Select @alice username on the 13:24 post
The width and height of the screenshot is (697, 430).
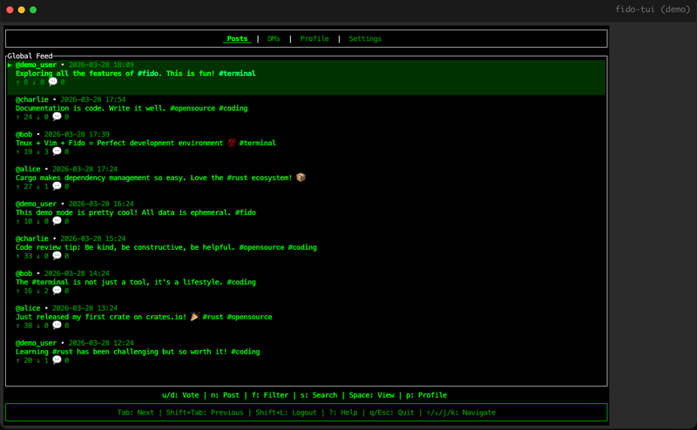[x=28, y=308]
